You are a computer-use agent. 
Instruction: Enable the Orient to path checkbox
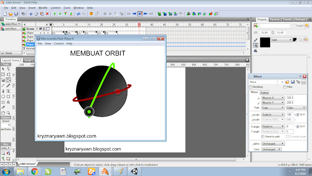pos(263,137)
